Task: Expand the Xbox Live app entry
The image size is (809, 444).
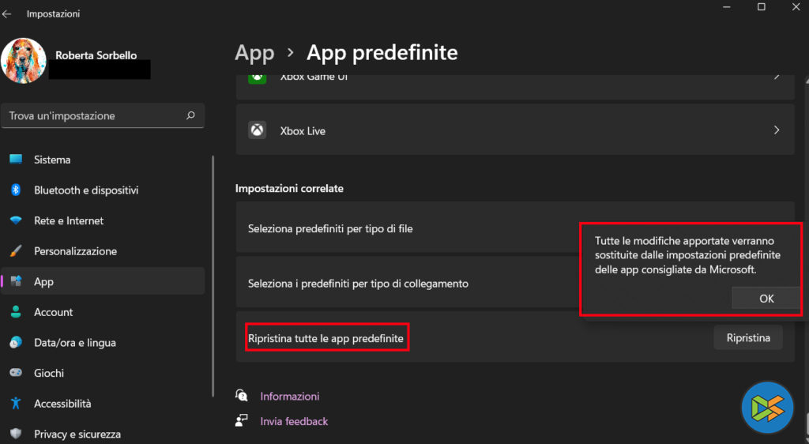Action: tap(514, 130)
